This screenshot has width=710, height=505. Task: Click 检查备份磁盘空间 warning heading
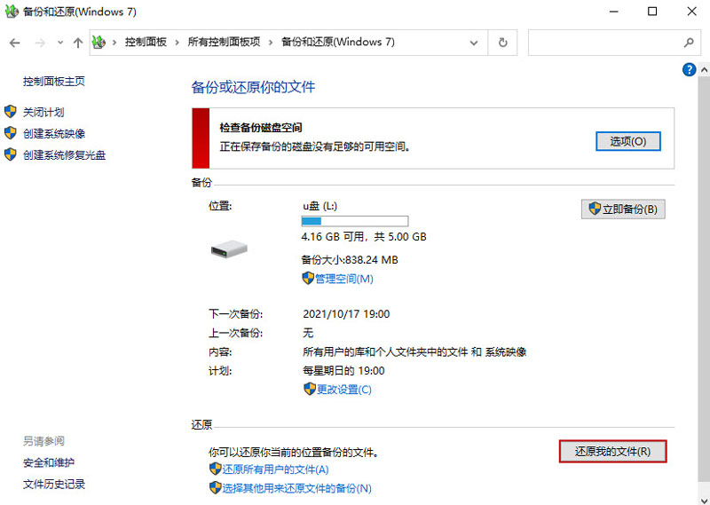coord(261,128)
